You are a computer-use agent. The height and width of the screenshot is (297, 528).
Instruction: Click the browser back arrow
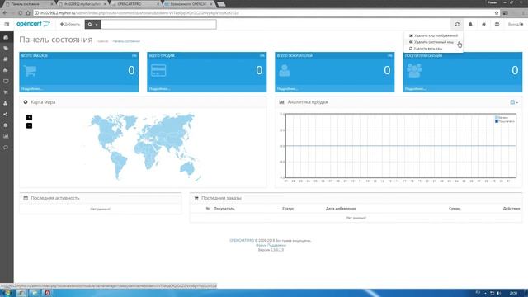(5, 13)
